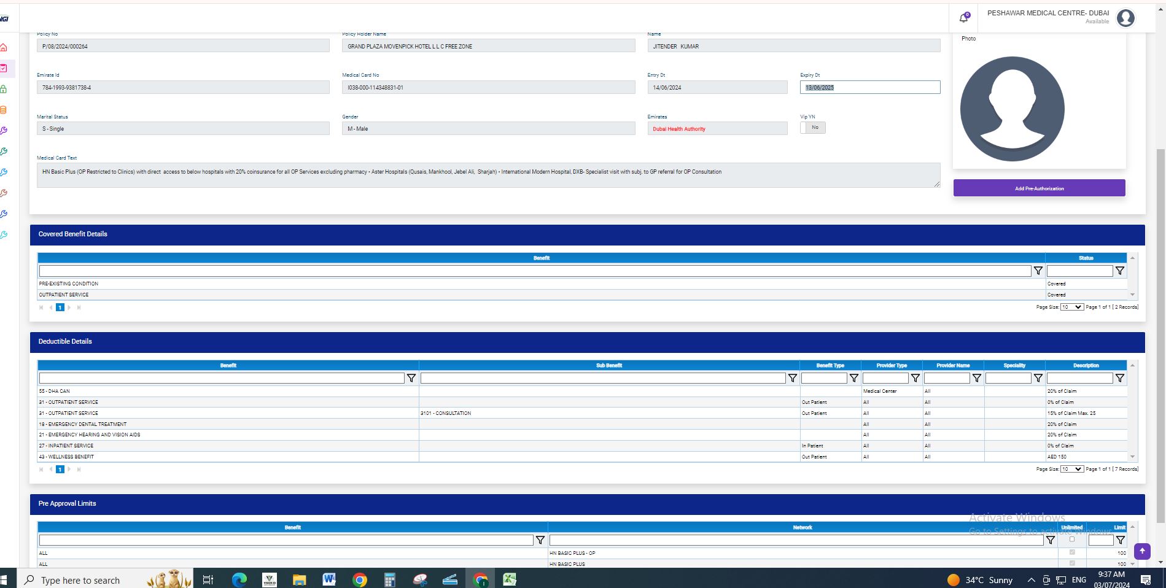Open the green lock sidebar icon
The width and height of the screenshot is (1166, 588).
[4, 89]
